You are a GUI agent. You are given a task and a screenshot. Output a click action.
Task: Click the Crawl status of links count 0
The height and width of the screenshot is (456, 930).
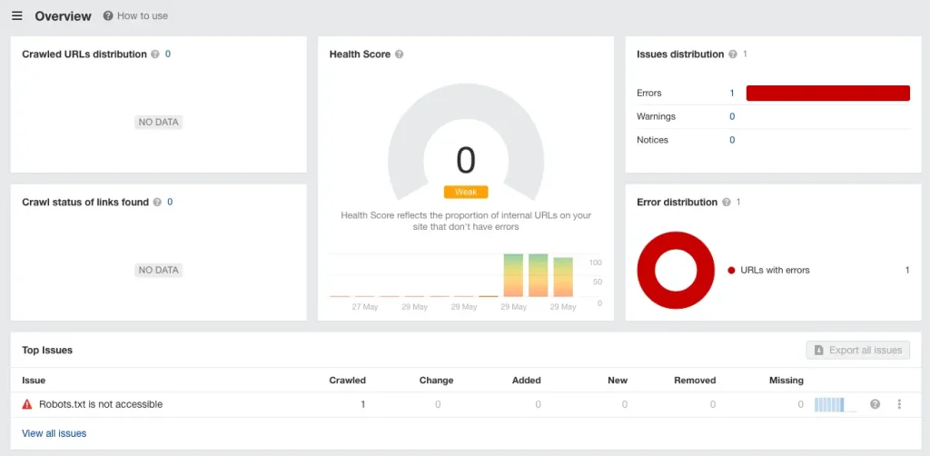click(170, 203)
